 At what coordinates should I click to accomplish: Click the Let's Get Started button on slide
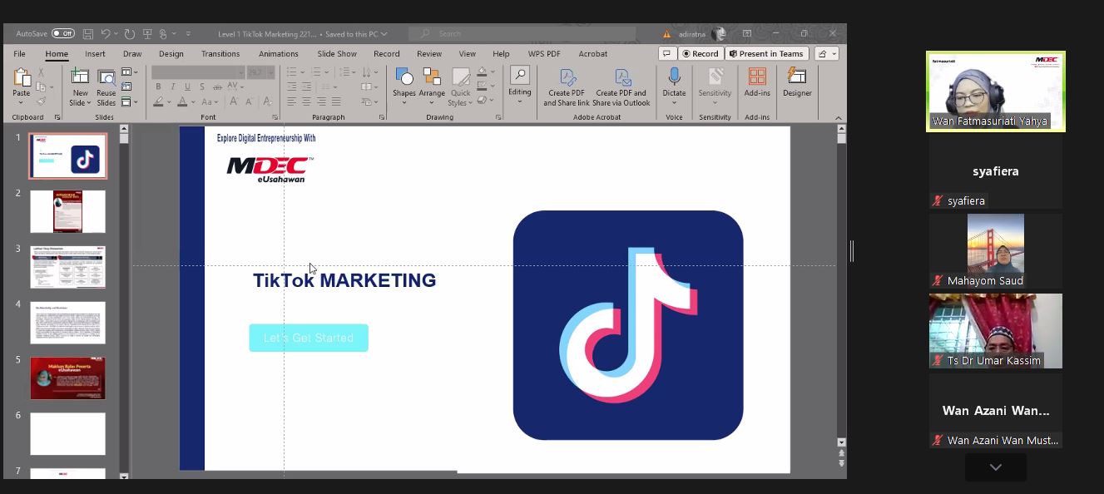(x=309, y=338)
